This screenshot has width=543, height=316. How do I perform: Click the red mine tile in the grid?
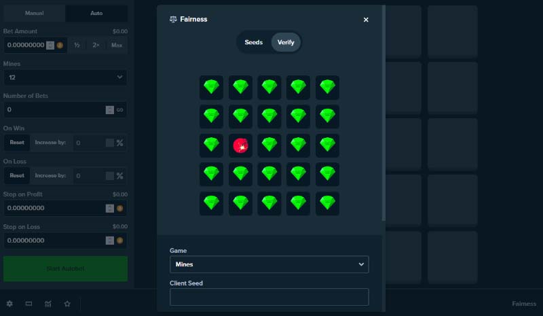click(x=240, y=145)
